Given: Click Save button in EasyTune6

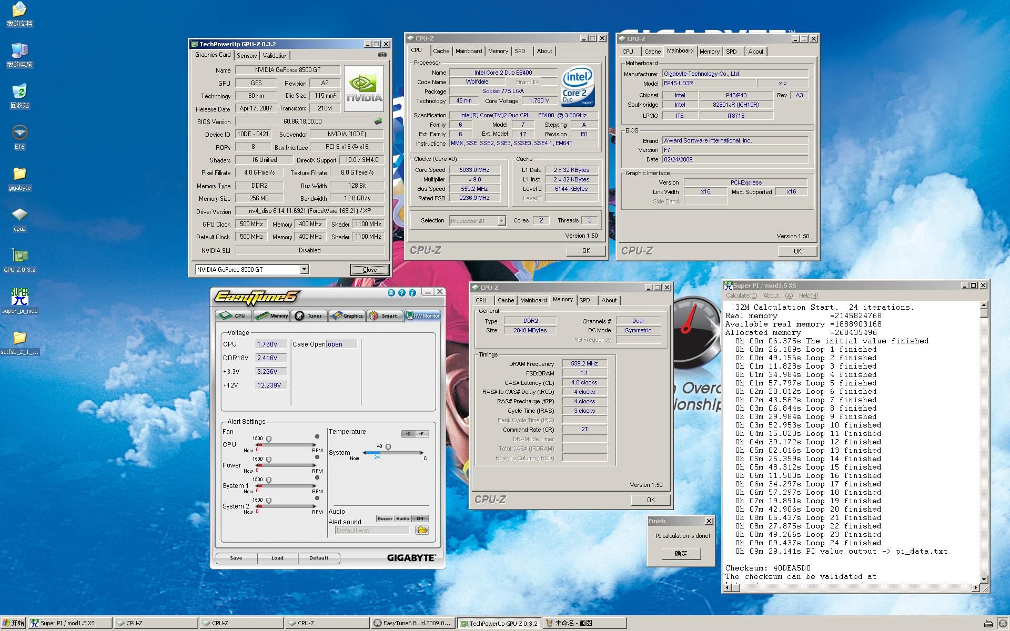Looking at the screenshot, I should click(x=236, y=558).
